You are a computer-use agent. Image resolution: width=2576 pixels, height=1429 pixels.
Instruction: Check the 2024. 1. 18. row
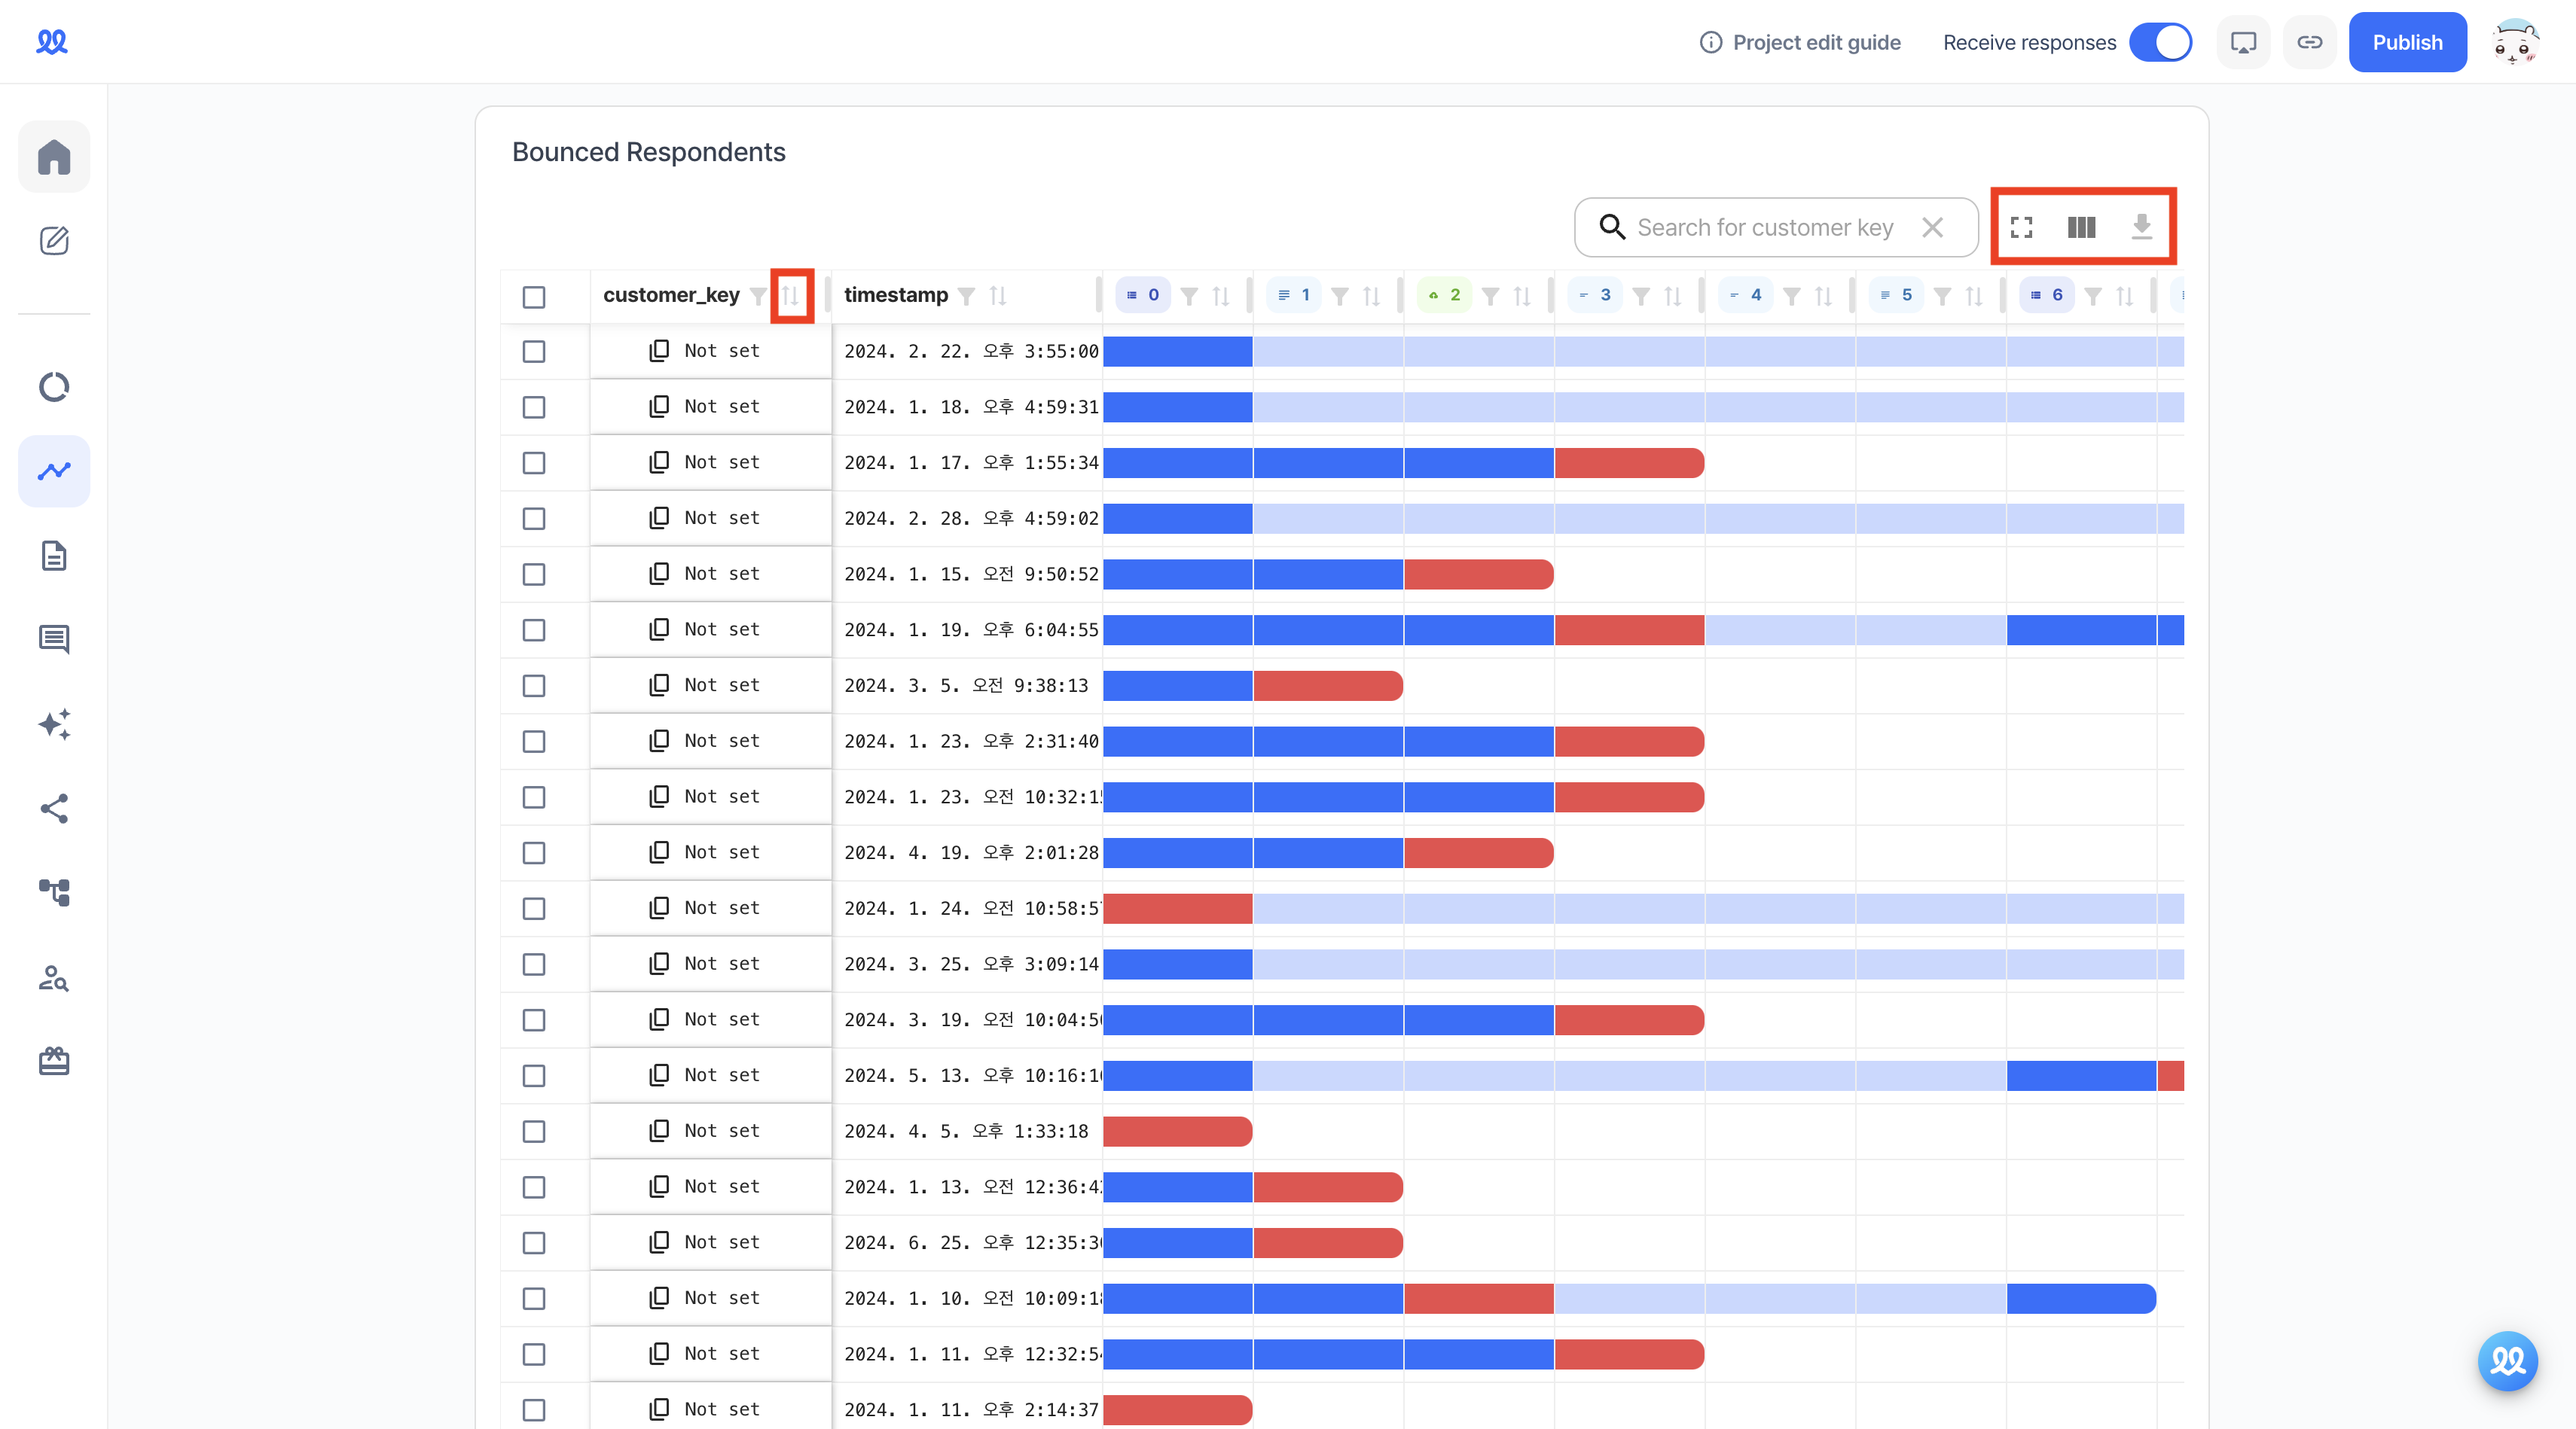coord(534,408)
